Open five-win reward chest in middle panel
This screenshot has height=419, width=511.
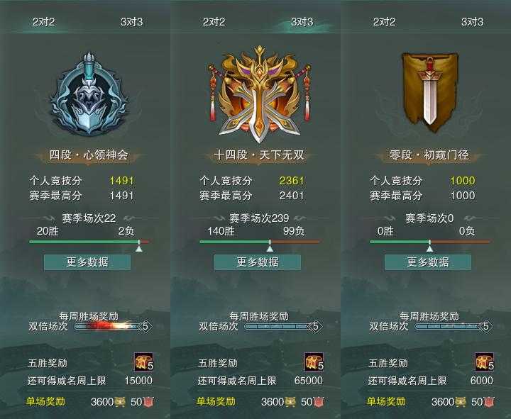314,362
